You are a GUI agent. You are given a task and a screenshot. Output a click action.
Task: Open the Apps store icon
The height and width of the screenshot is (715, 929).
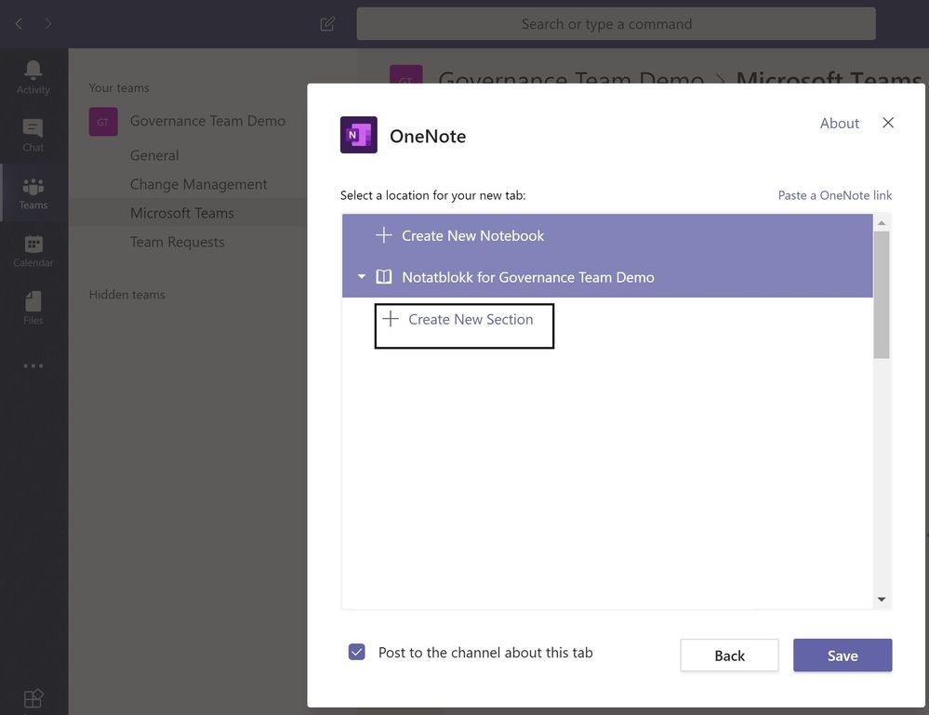pos(33,698)
